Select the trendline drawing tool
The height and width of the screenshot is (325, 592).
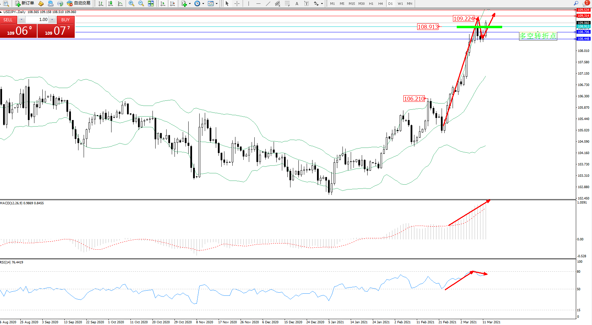[x=268, y=3]
